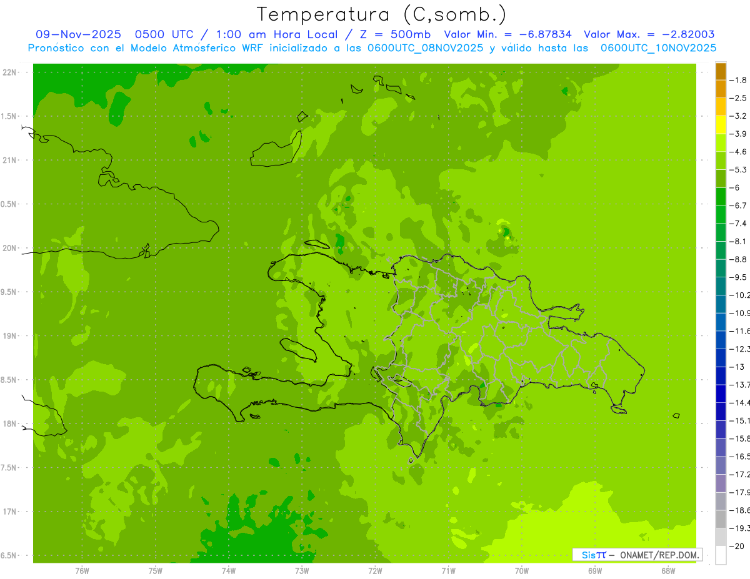
Task: Click "0600UTC_10NOV2025" valid-until time text
Action: click(x=659, y=48)
